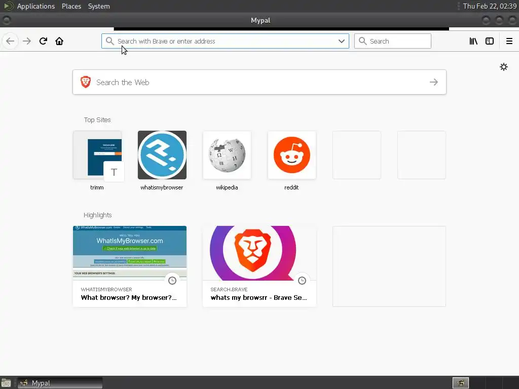Click the Search box magnifier icon

(x=363, y=41)
